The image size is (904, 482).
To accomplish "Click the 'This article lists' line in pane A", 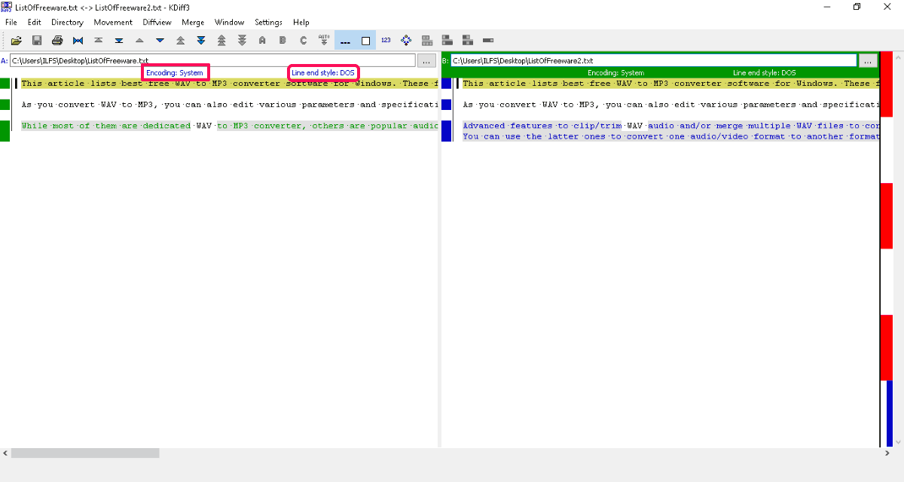I will pyautogui.click(x=229, y=84).
